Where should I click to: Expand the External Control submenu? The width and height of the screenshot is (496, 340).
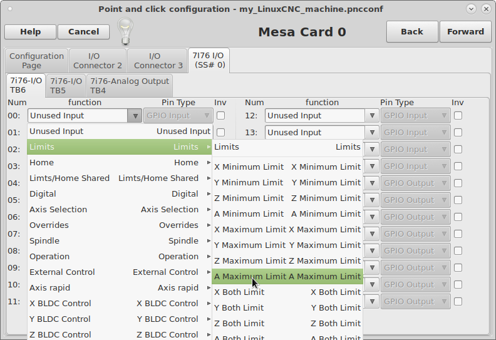pyautogui.click(x=120, y=272)
